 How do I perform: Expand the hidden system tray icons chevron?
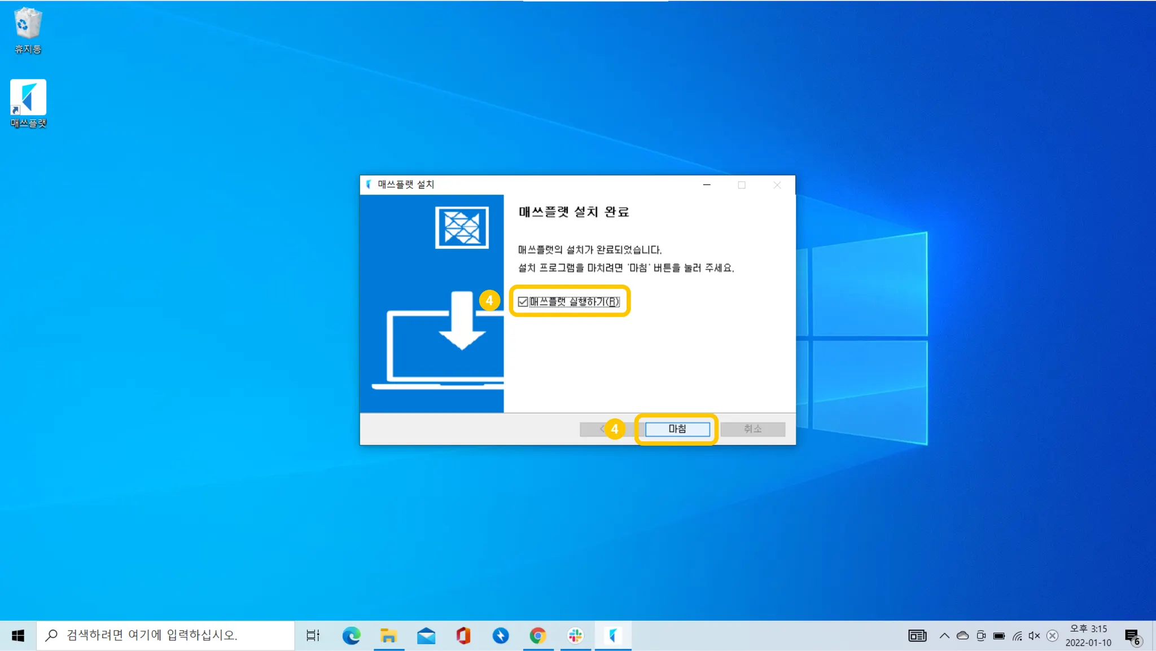[x=944, y=636]
